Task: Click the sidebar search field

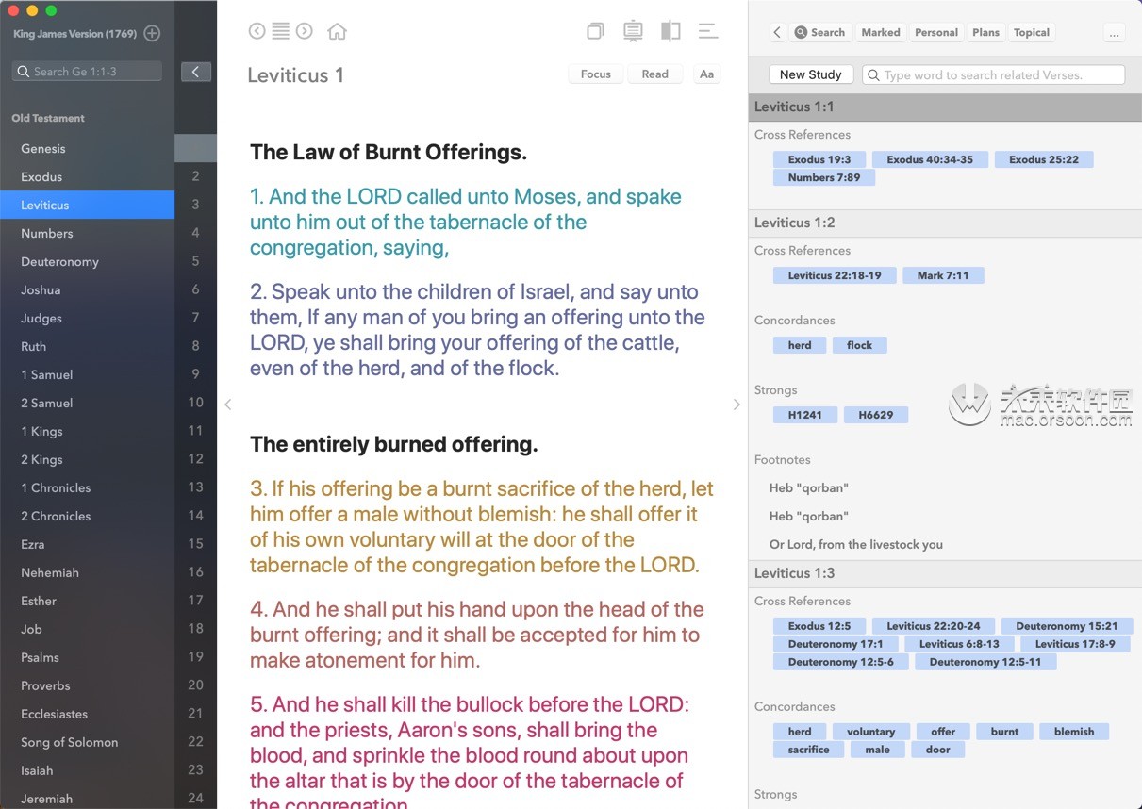Action: click(x=88, y=72)
